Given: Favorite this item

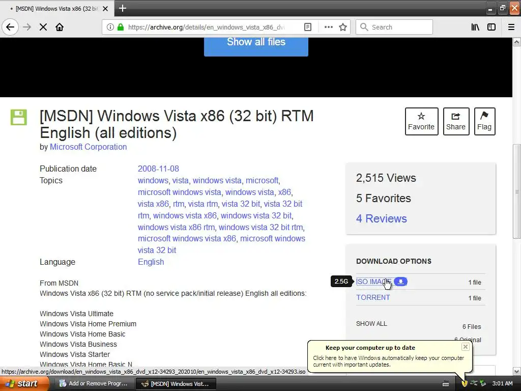Looking at the screenshot, I should pos(421,121).
